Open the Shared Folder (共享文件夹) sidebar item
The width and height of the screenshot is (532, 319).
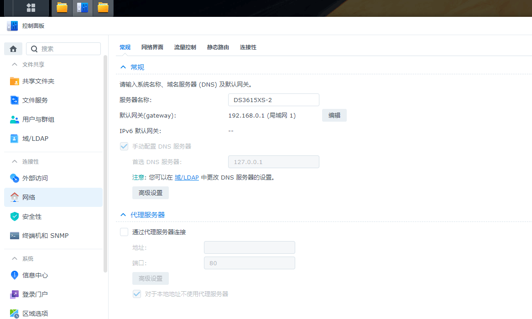(x=38, y=81)
